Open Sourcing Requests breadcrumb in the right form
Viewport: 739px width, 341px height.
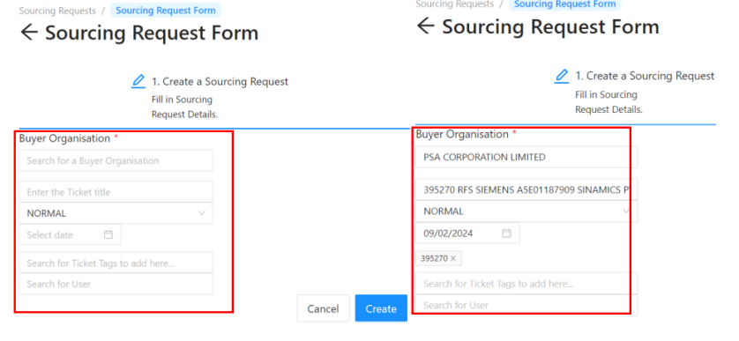click(454, 4)
